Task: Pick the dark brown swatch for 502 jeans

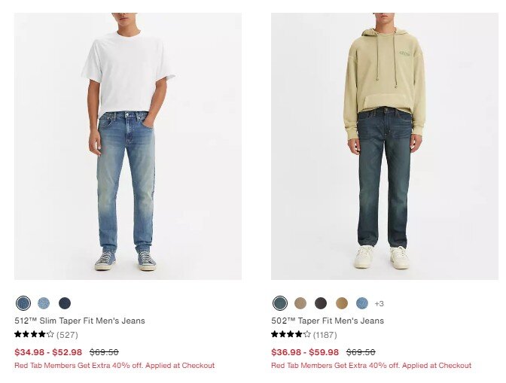Action: 321,303
